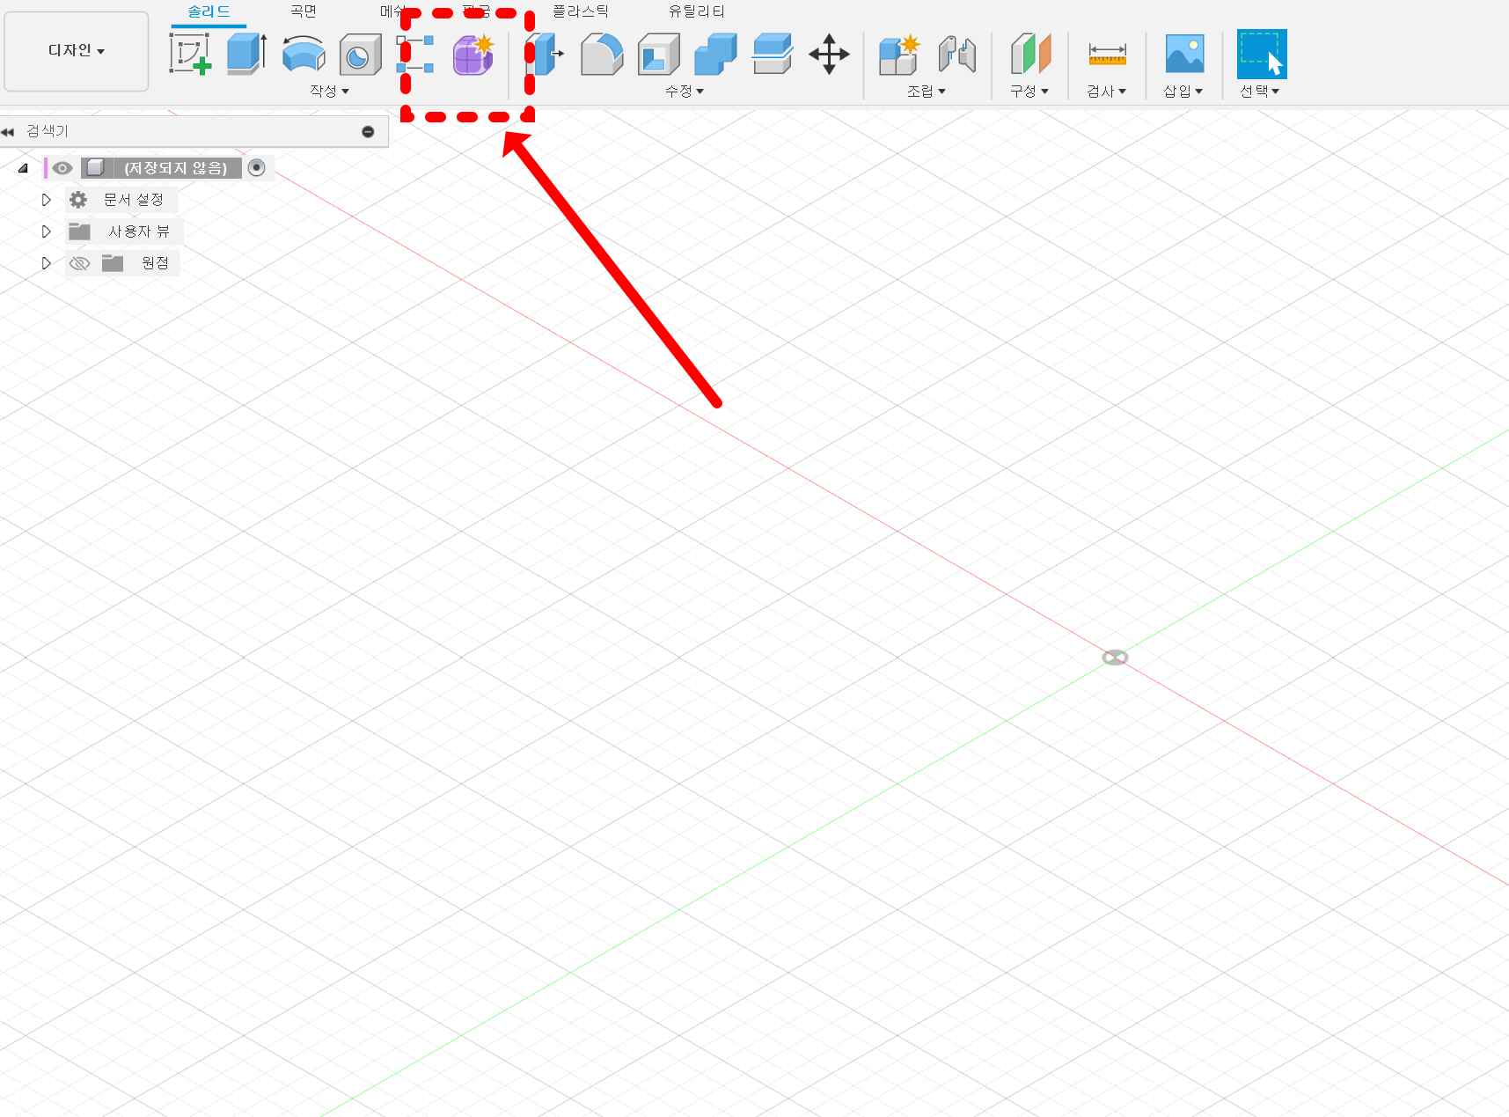The width and height of the screenshot is (1509, 1117).
Task: Collapse the browser panel with double arrows
Action: point(8,131)
